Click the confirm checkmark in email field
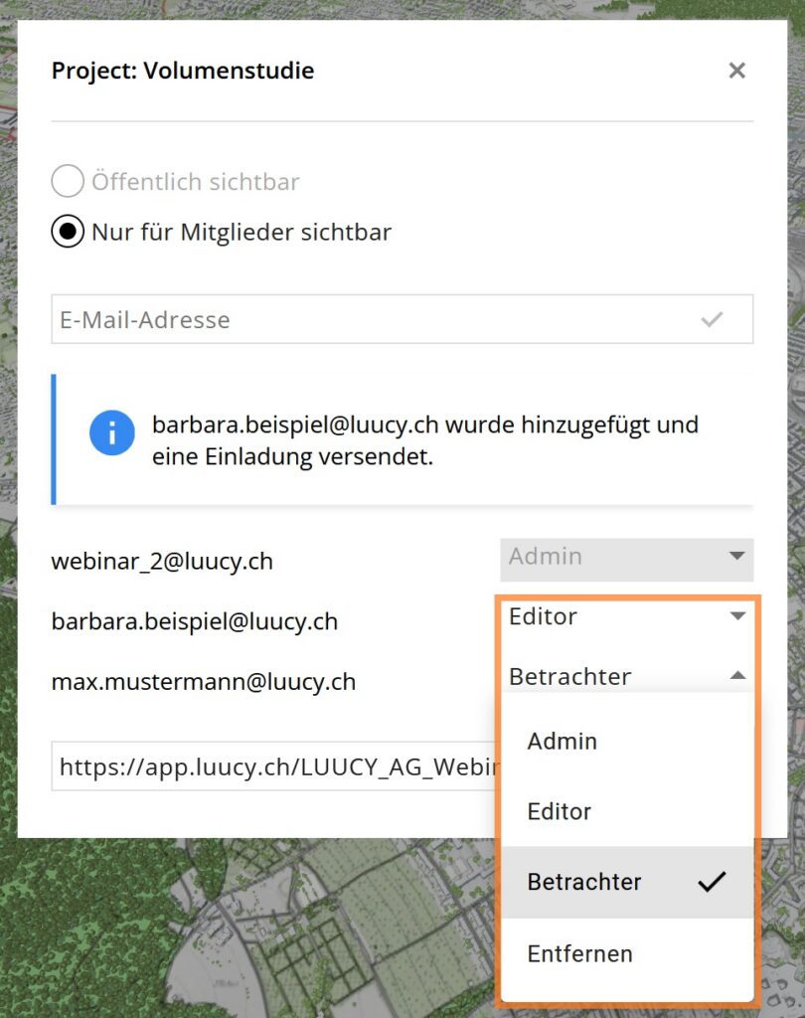This screenshot has height=1018, width=805. pos(712,319)
